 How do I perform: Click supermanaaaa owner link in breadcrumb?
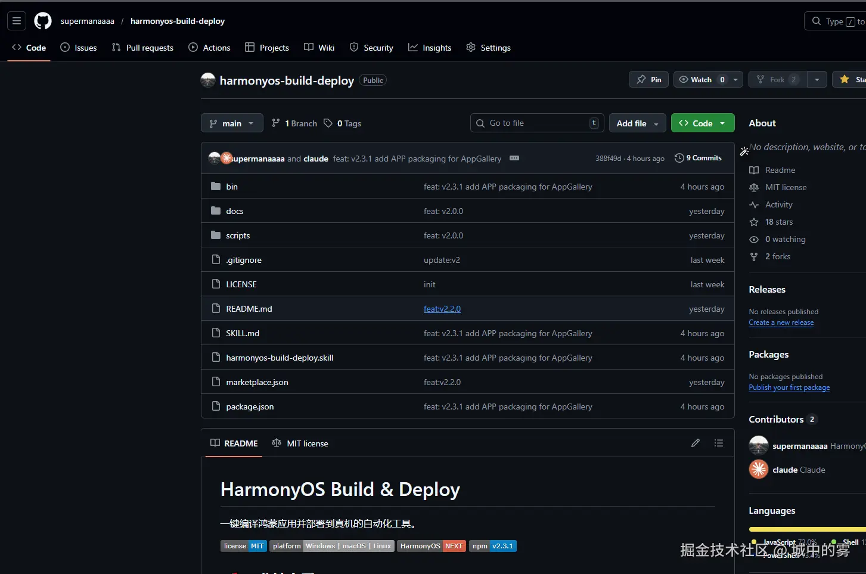click(88, 21)
